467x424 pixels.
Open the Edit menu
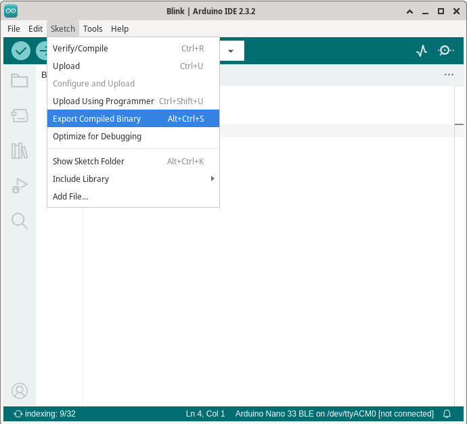tap(35, 29)
